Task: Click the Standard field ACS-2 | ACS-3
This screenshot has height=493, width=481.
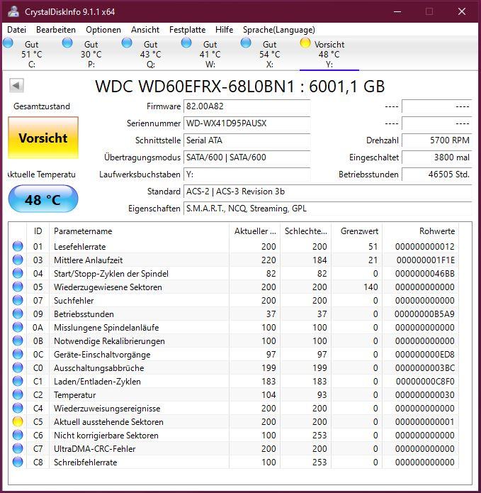Action: tap(327, 191)
